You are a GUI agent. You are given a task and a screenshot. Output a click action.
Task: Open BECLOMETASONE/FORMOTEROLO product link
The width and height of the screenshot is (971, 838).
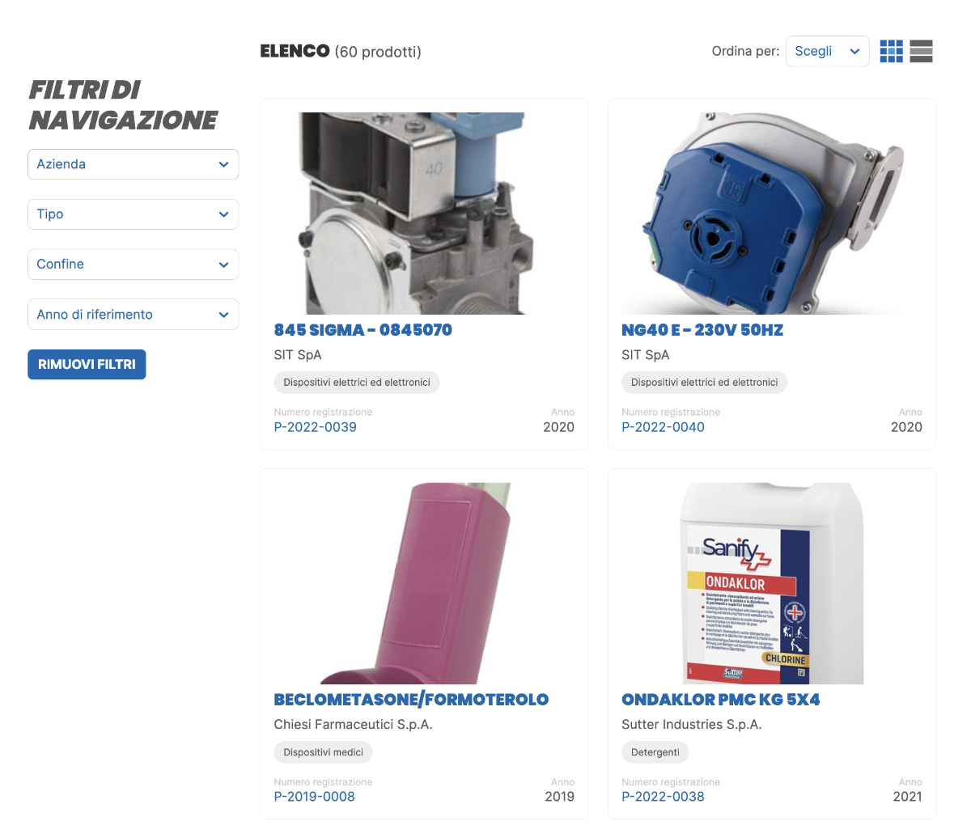tap(411, 700)
